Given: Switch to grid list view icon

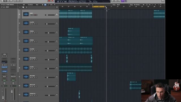Looking at the screenshot, I should pyautogui.click(x=42, y=5).
